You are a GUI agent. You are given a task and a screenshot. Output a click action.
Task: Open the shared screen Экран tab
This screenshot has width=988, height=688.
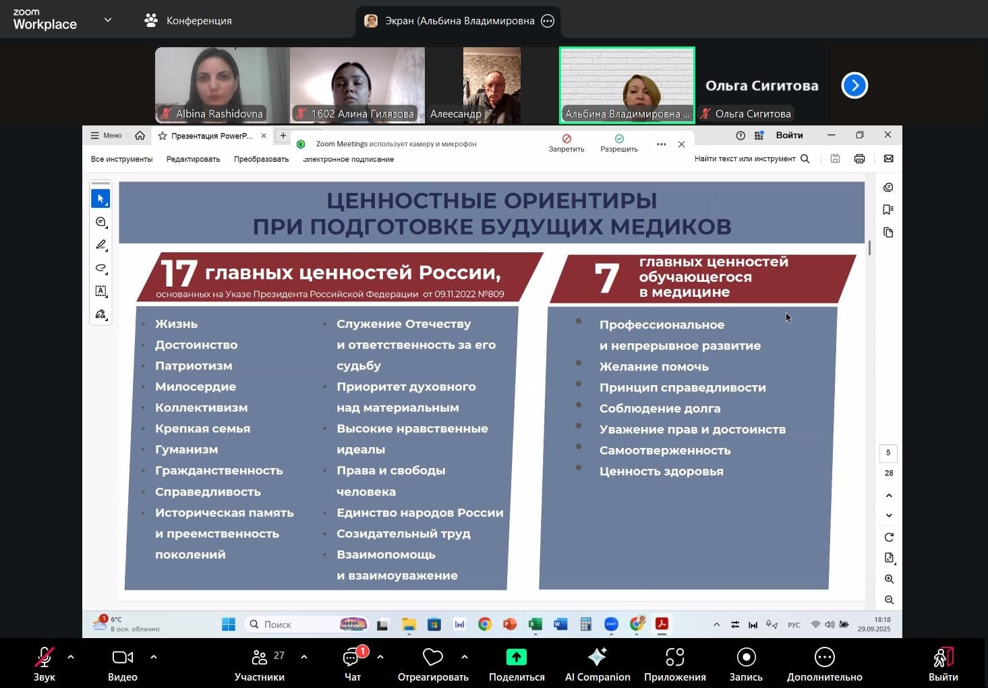click(459, 21)
